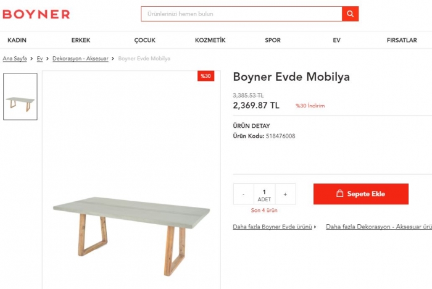This screenshot has height=289, width=432.
Task: Select the table thumbnail image
Action: click(x=20, y=96)
